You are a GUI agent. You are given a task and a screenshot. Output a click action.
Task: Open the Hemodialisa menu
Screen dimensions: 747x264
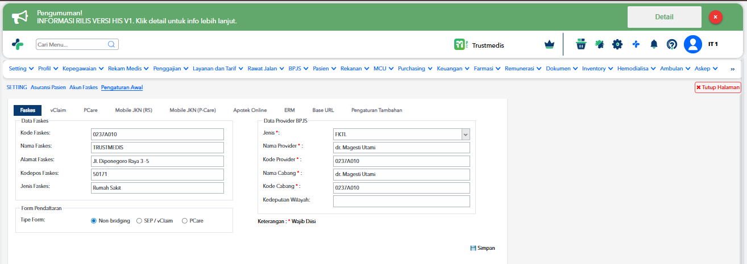[637, 69]
